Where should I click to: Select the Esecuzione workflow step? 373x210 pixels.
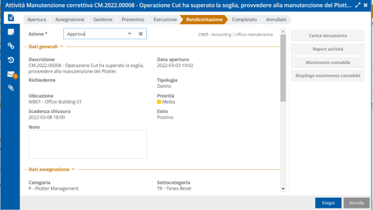165,20
